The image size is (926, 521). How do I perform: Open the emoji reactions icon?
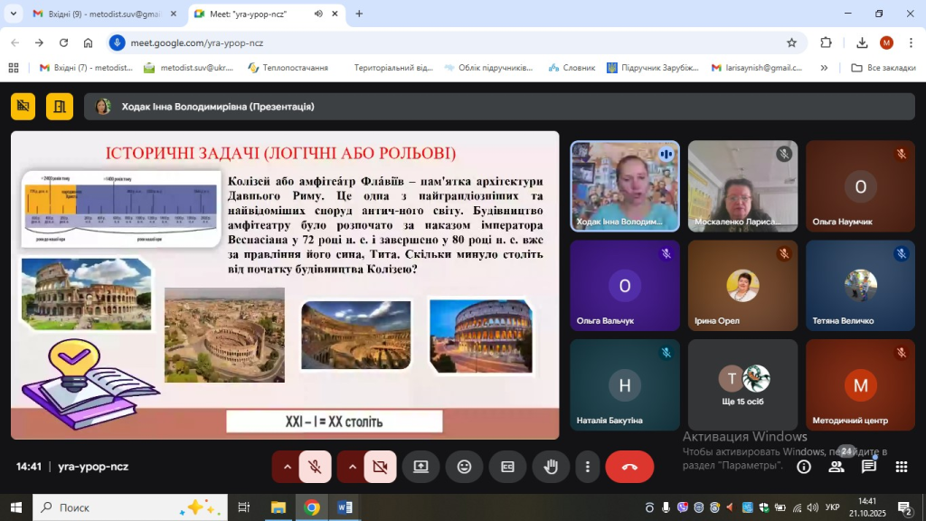[464, 467]
